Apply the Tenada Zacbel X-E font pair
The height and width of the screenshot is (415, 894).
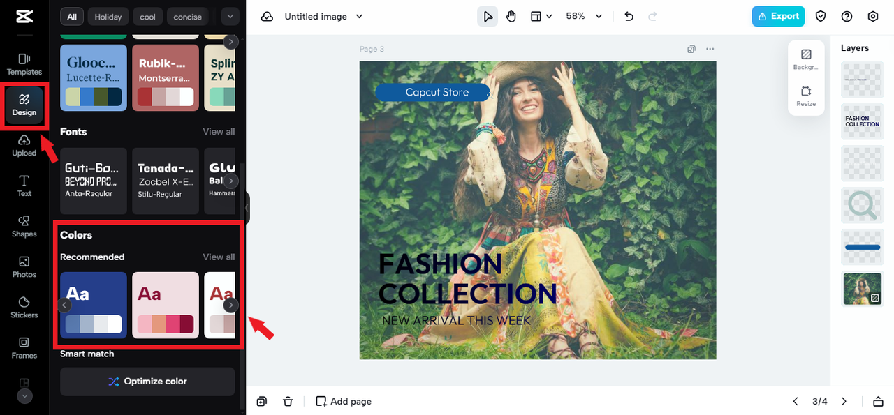(166, 181)
